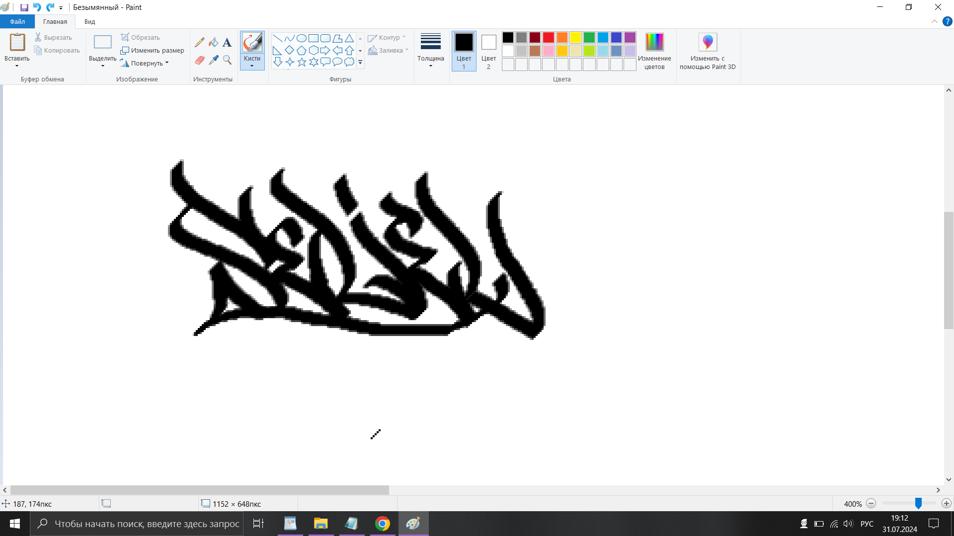Collapse the ribbon with the chevron
The height and width of the screenshot is (536, 954).
(x=934, y=21)
